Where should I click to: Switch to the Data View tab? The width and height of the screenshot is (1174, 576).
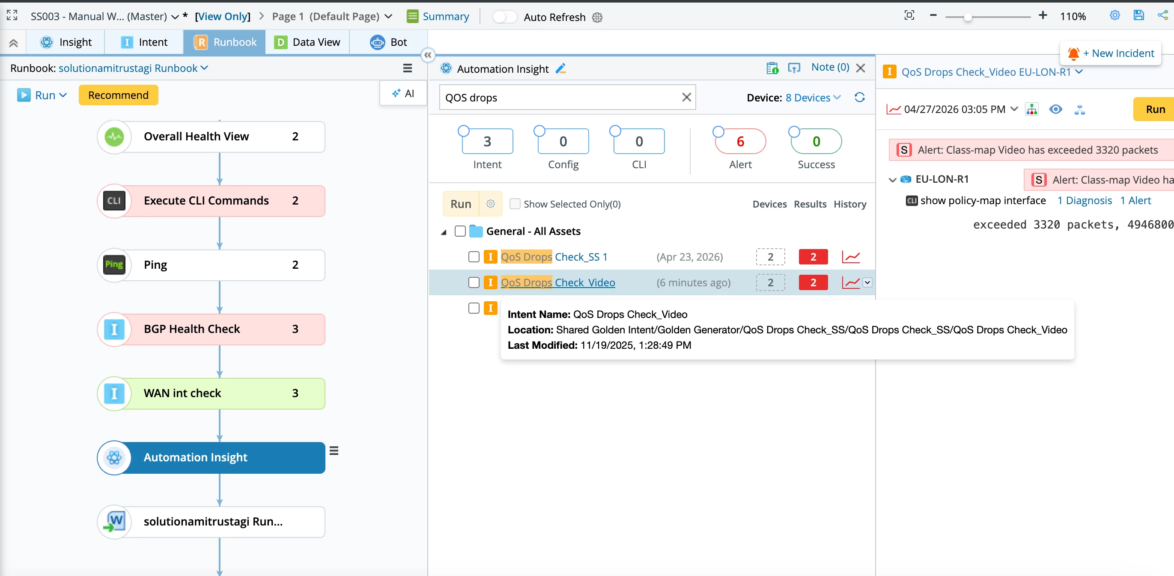(307, 42)
